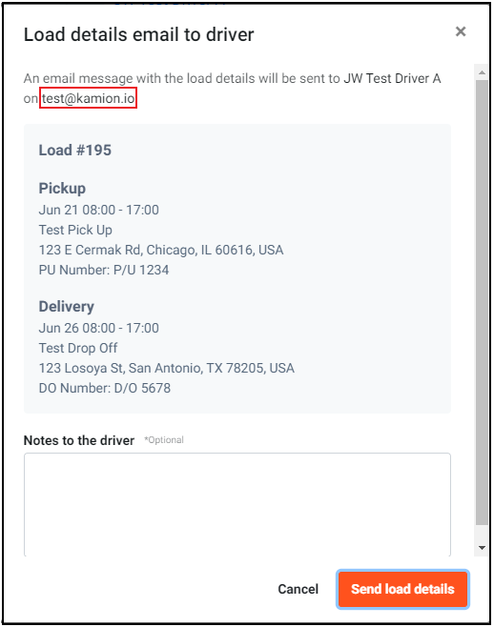Select the Load #195 heading
The height and width of the screenshot is (627, 494).
coord(74,150)
